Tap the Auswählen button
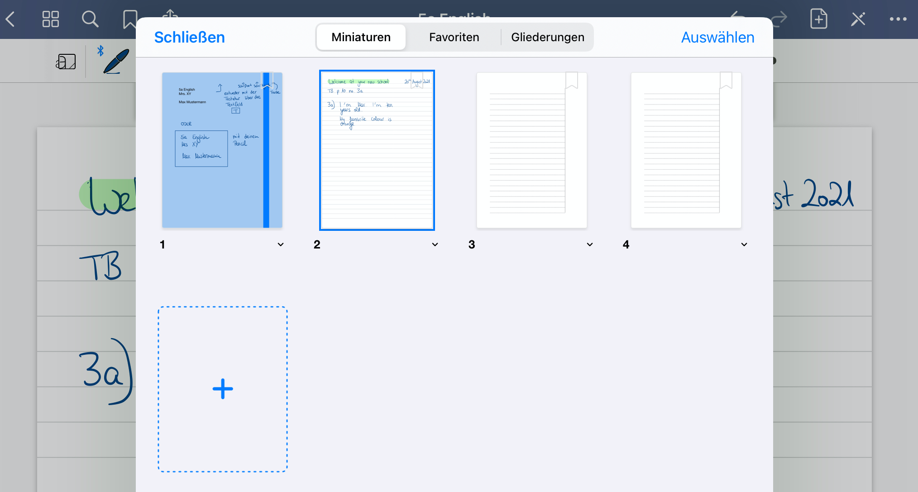Screen dimensions: 918x492 tap(717, 37)
